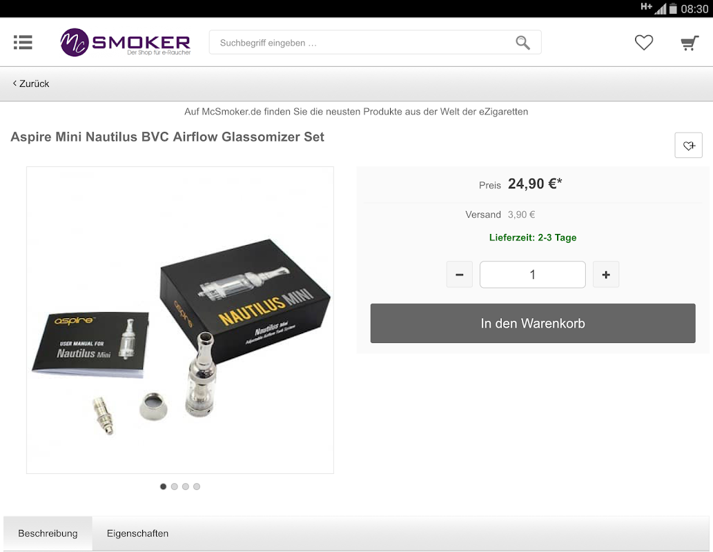Open the Nautilus Mini product image
Screen dimensions: 713x552
pos(180,320)
